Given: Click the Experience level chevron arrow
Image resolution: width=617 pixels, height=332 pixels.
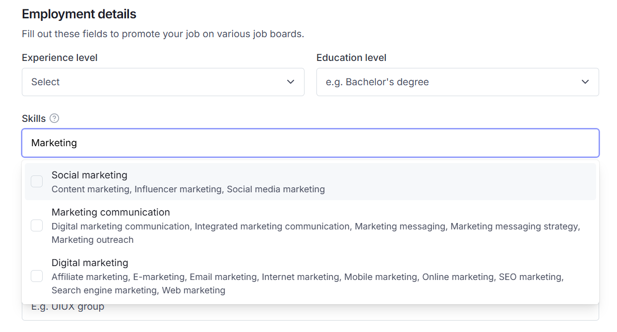Looking at the screenshot, I should tap(291, 82).
